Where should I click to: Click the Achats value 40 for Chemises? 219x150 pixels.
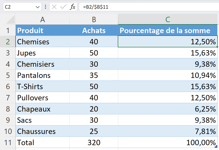pos(94,42)
